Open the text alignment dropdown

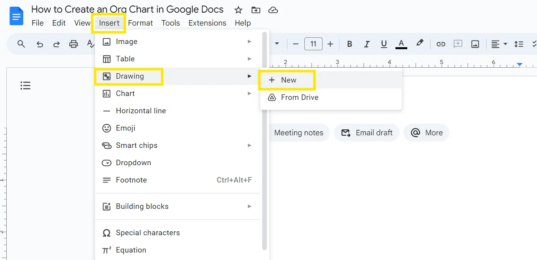click(499, 44)
